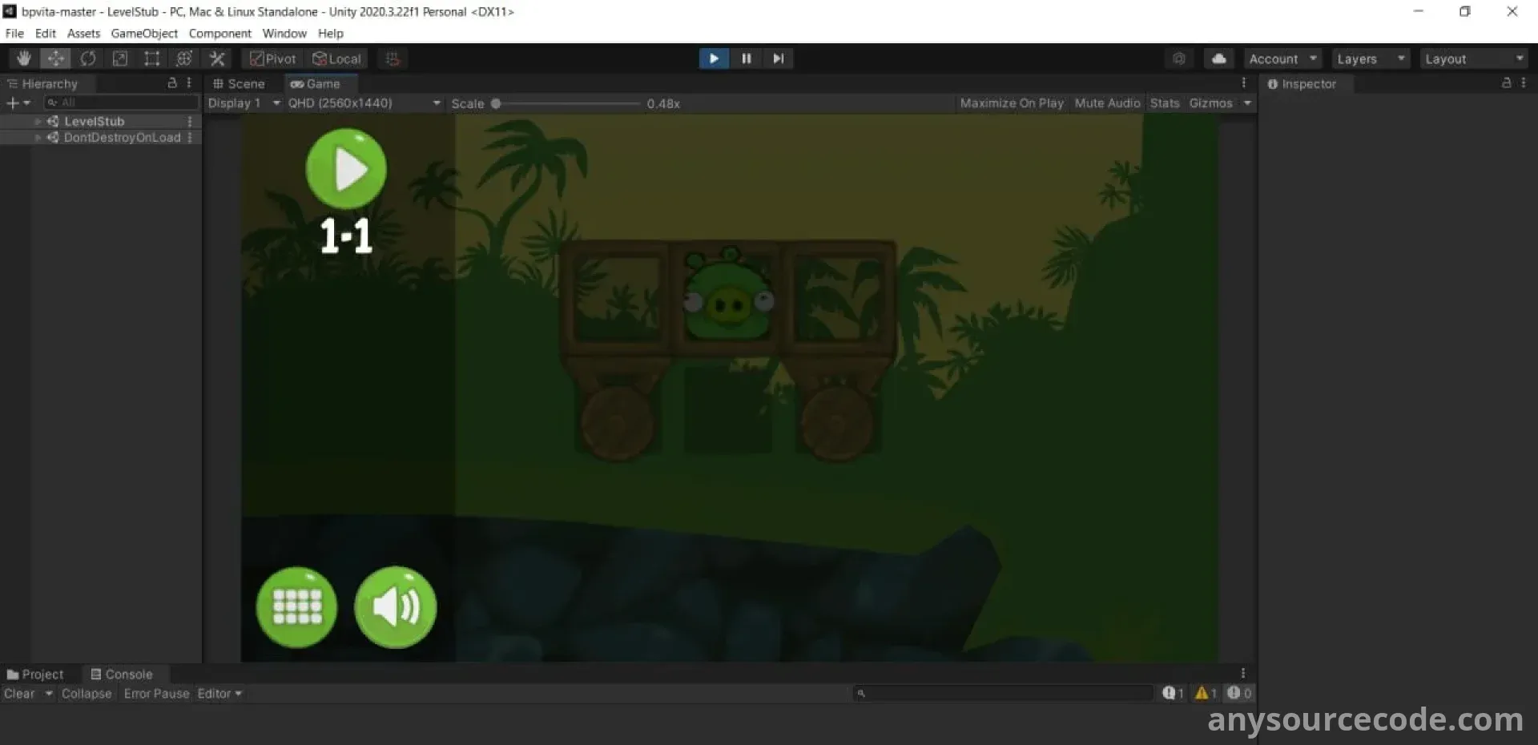This screenshot has height=745, width=1538.
Task: Select the Hand tool in toolbar
Action: pyautogui.click(x=23, y=58)
